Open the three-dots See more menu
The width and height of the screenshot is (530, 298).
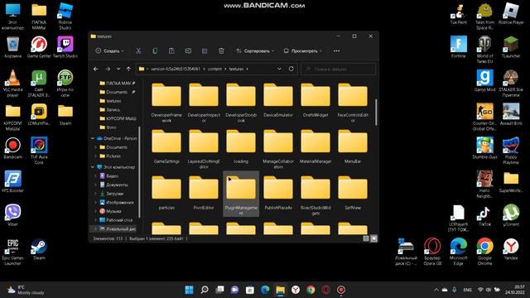[x=336, y=50]
